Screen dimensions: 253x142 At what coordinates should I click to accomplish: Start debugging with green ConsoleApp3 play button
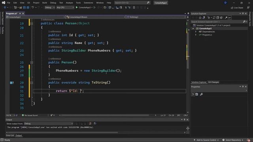[83, 7]
